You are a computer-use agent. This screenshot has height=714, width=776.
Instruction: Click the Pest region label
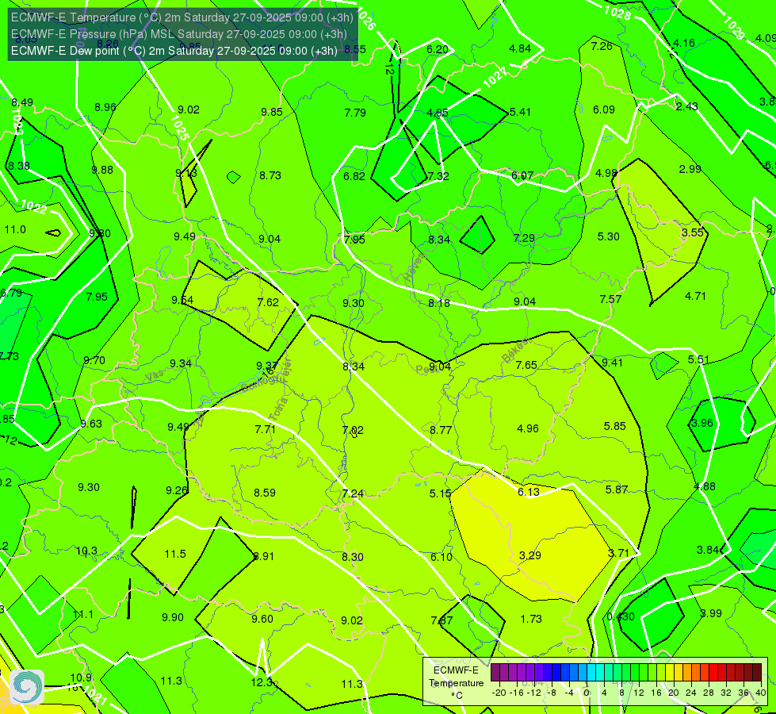[x=425, y=370]
